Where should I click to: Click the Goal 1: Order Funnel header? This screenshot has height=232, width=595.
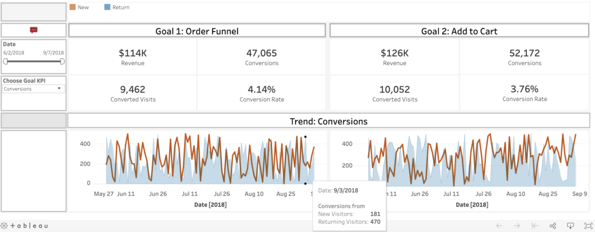(x=197, y=31)
